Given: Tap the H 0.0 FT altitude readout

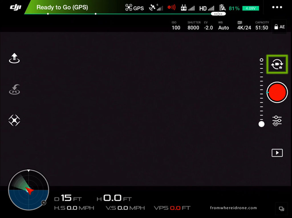Looking at the screenshot, I should pyautogui.click(x=114, y=198).
